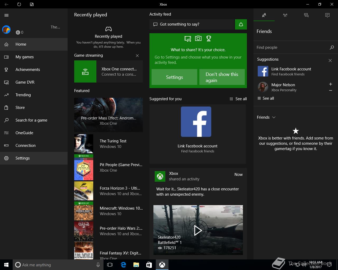Click Link Facebook account text under large logo
338x270 pixels.
(198, 146)
